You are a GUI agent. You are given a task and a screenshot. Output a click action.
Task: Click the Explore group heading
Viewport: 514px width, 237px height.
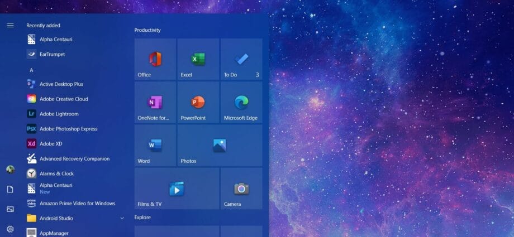pos(142,217)
